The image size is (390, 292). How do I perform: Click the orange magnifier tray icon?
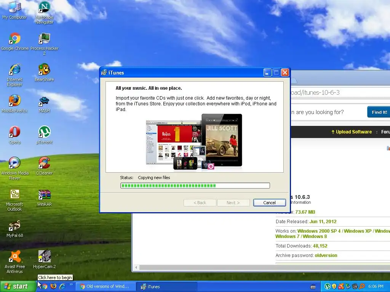362,286
